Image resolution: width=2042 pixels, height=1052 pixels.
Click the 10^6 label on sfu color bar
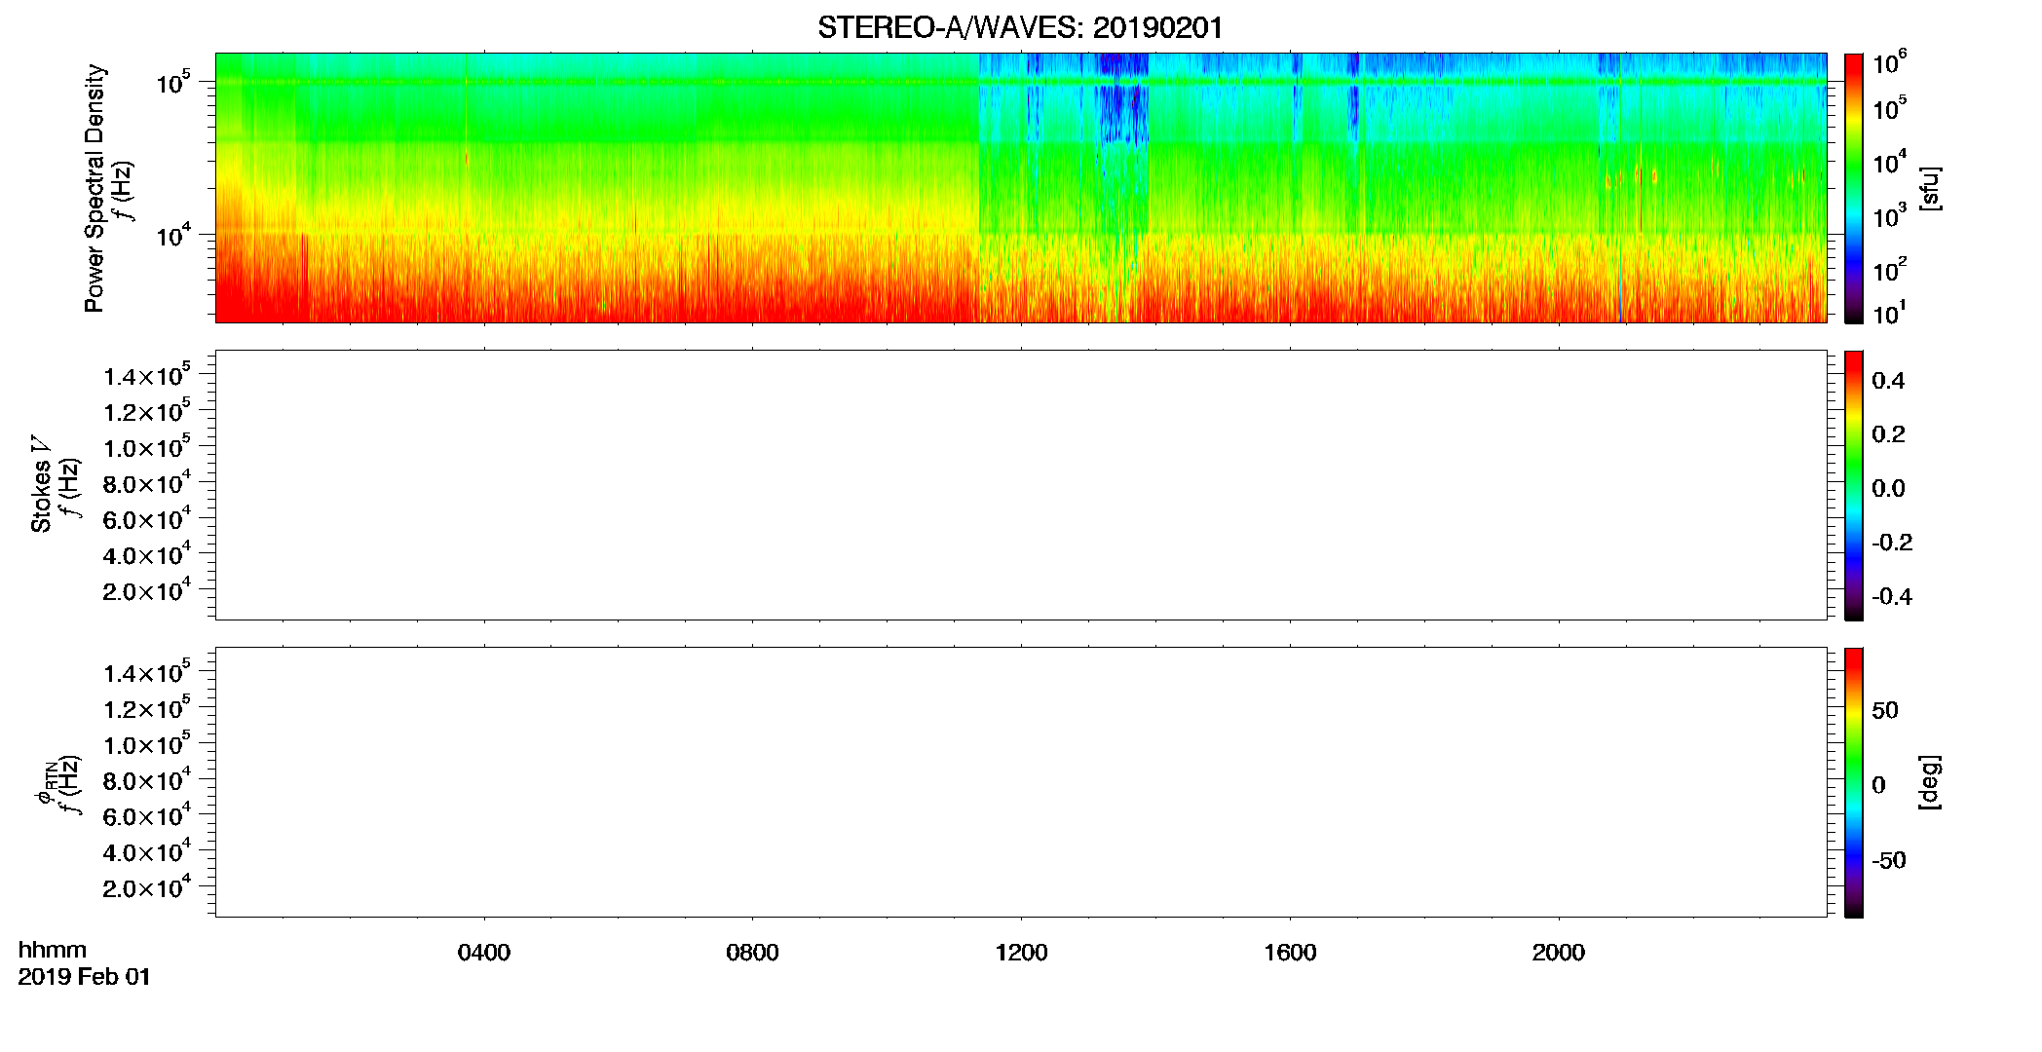point(1890,62)
